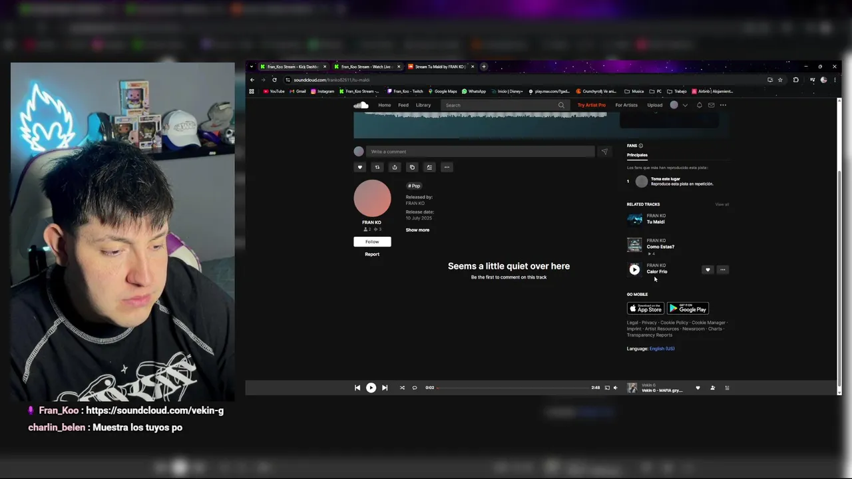Click the Write a comment field
852x479 pixels.
pos(480,152)
